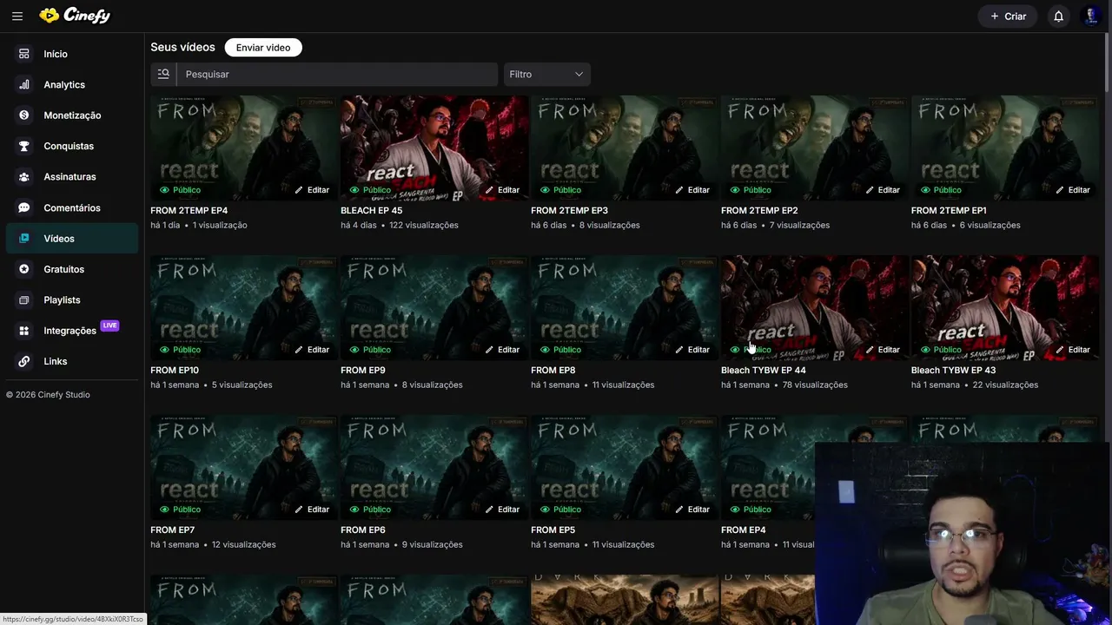Viewport: 1112px width, 625px height.
Task: Click the Cinefy logo
Action: (75, 16)
